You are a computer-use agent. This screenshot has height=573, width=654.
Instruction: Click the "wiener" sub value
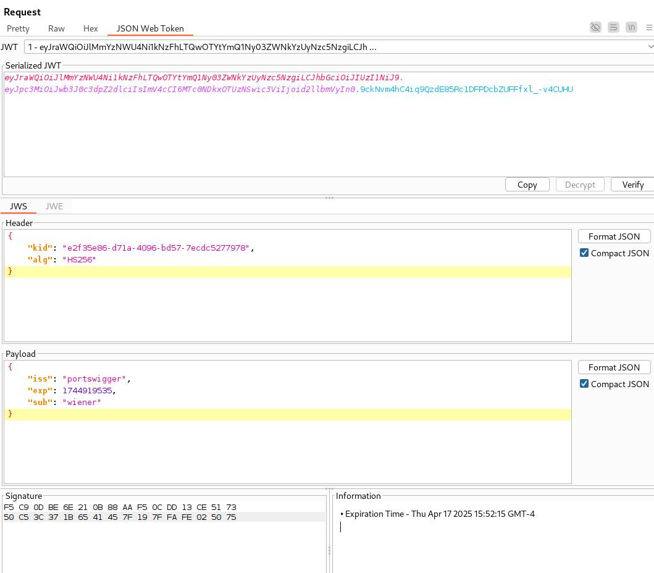click(x=82, y=402)
